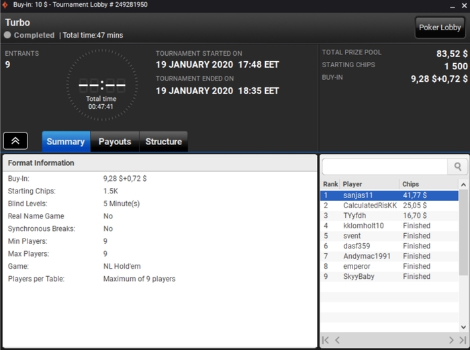
Task: Open the Poker Lobby
Action: [440, 28]
